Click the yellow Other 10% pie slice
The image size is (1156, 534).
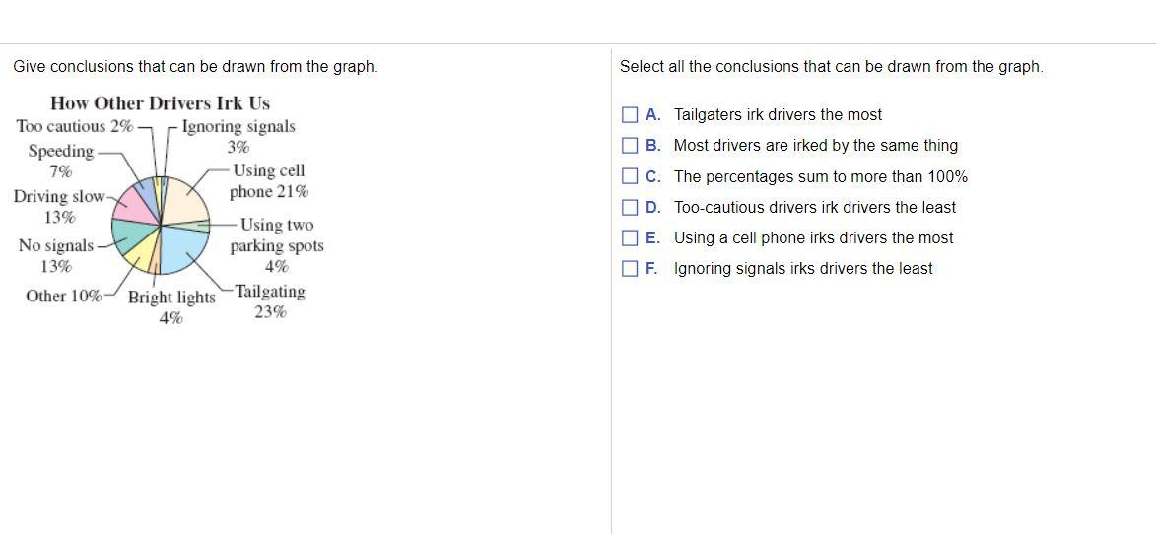[x=142, y=250]
